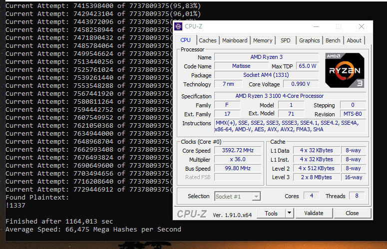
Task: Click the Ext. Model value '71'
Action: [x=291, y=114]
